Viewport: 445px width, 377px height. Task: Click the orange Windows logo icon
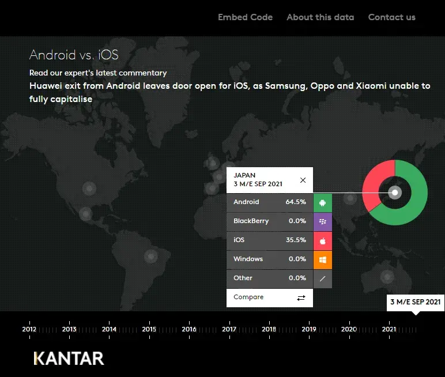tap(323, 259)
